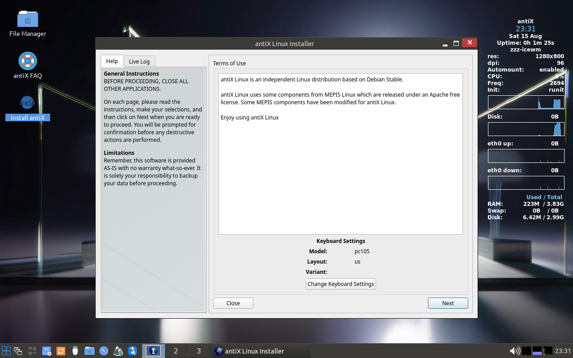Click the 'Enjoy using antiX Linux' line

pos(249,117)
